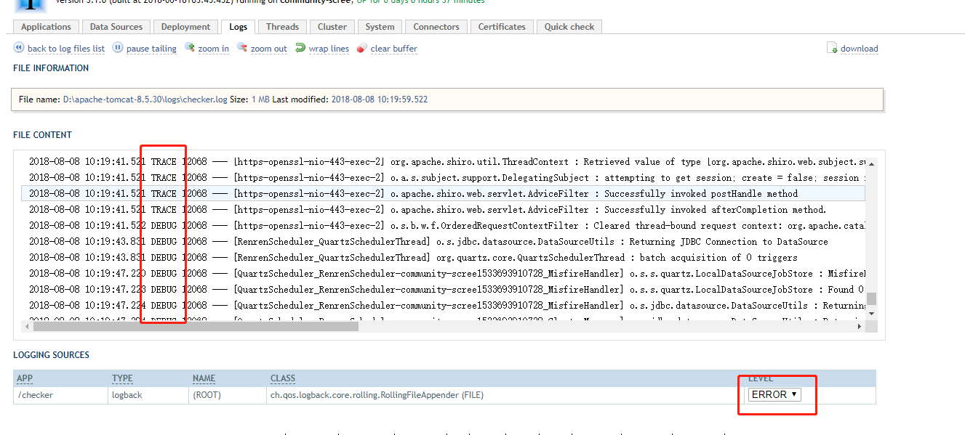Click the pause tailing link
This screenshot has height=435, width=965.
point(151,49)
